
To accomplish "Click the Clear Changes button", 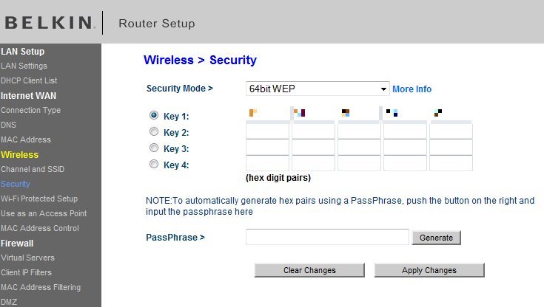I will coord(309,270).
